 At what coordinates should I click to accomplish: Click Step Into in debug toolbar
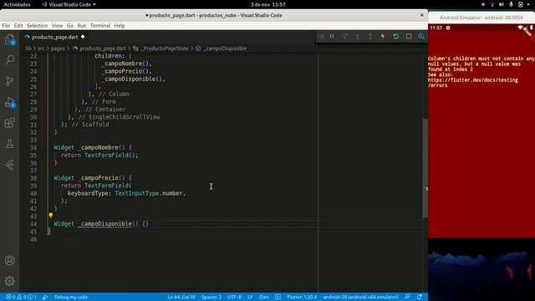click(357, 36)
